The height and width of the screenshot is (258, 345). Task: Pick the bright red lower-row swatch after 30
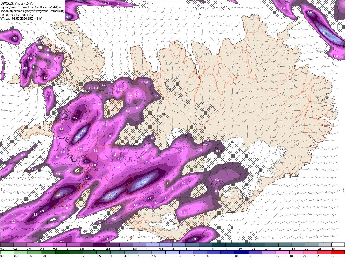click(x=338, y=252)
